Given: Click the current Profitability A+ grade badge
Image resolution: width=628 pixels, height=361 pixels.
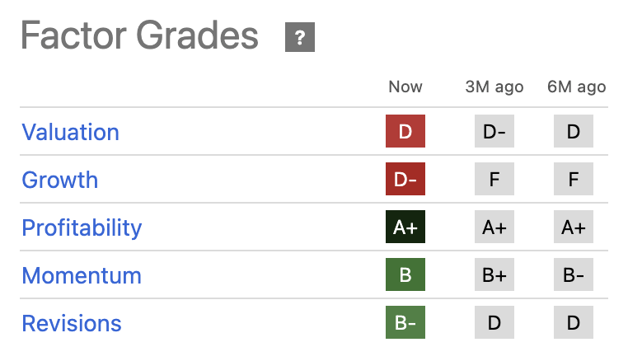Looking at the screenshot, I should 405,227.
